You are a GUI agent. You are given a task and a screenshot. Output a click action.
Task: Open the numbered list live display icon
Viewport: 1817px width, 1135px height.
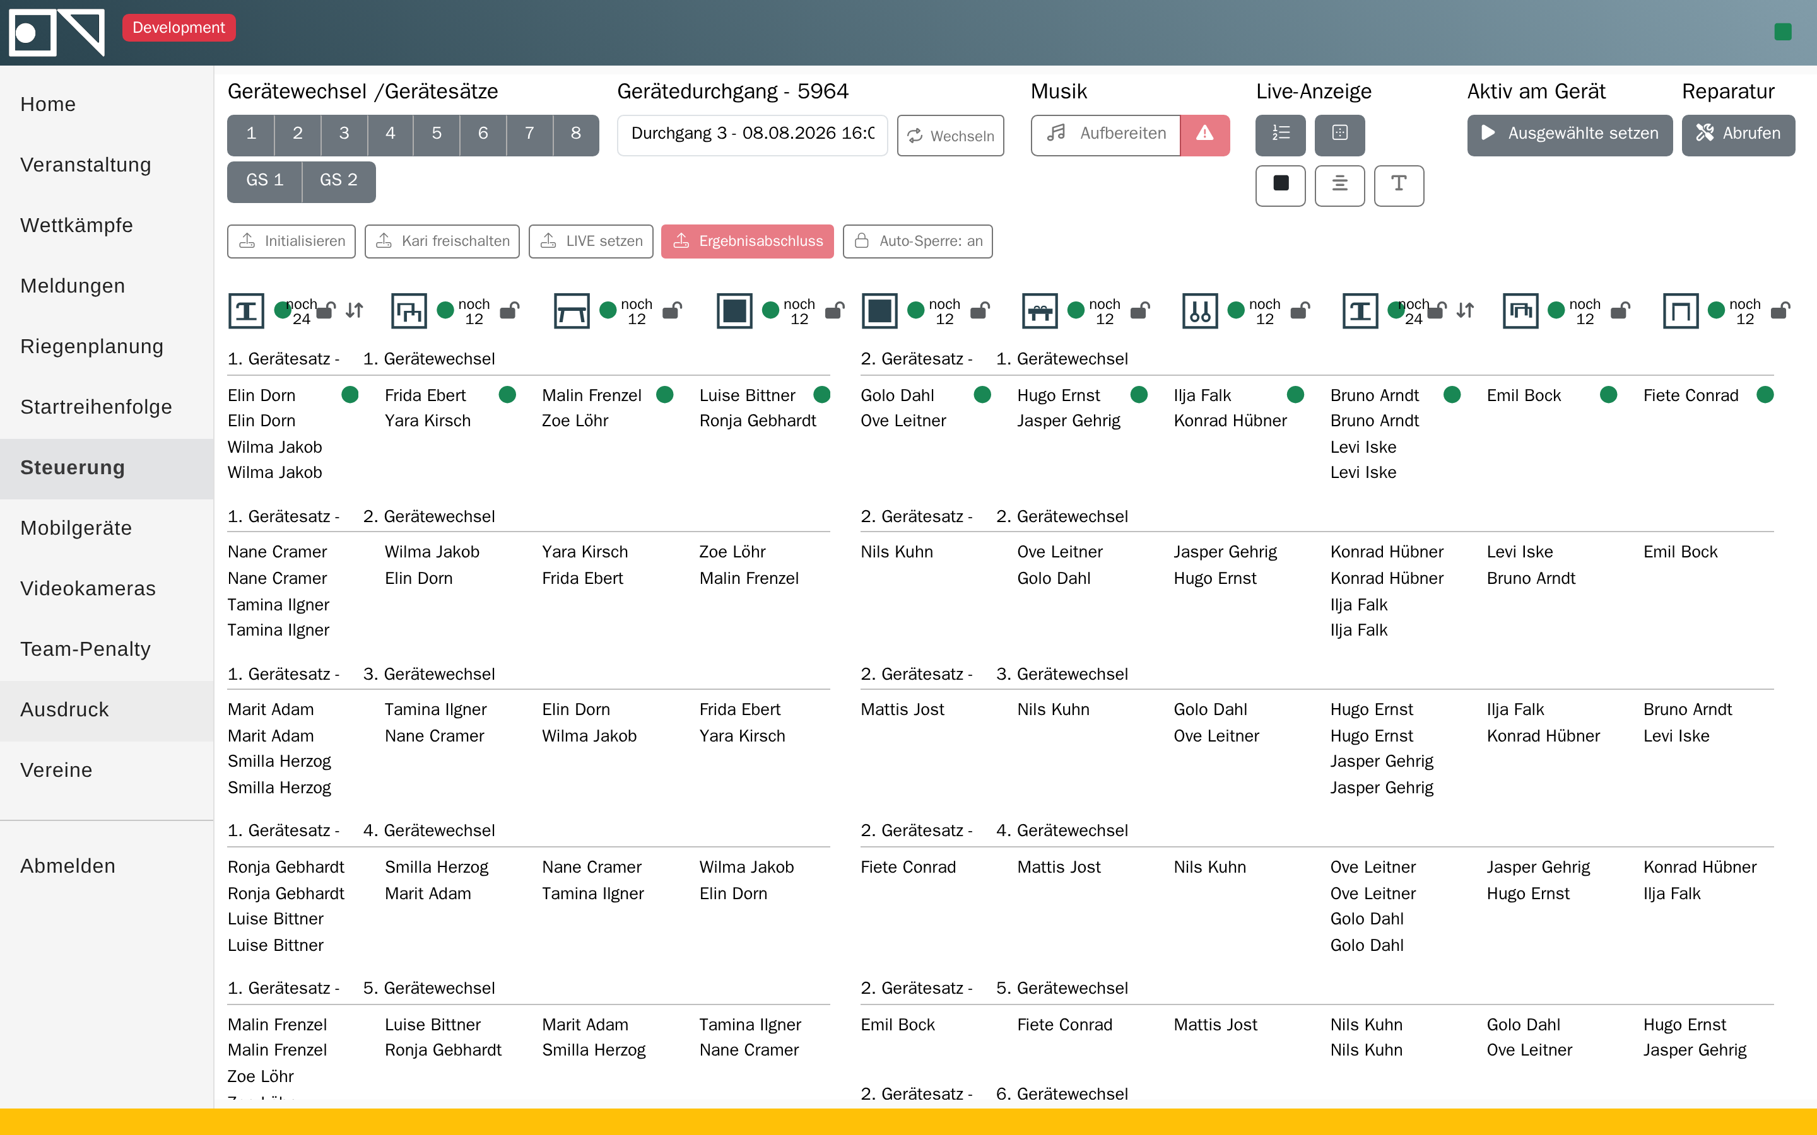(1280, 134)
